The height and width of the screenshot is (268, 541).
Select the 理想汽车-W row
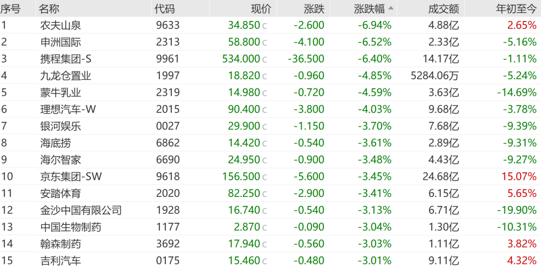68,109
